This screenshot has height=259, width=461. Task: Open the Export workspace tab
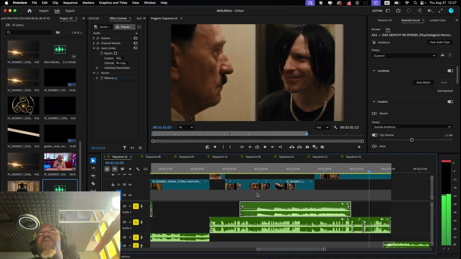point(70,11)
